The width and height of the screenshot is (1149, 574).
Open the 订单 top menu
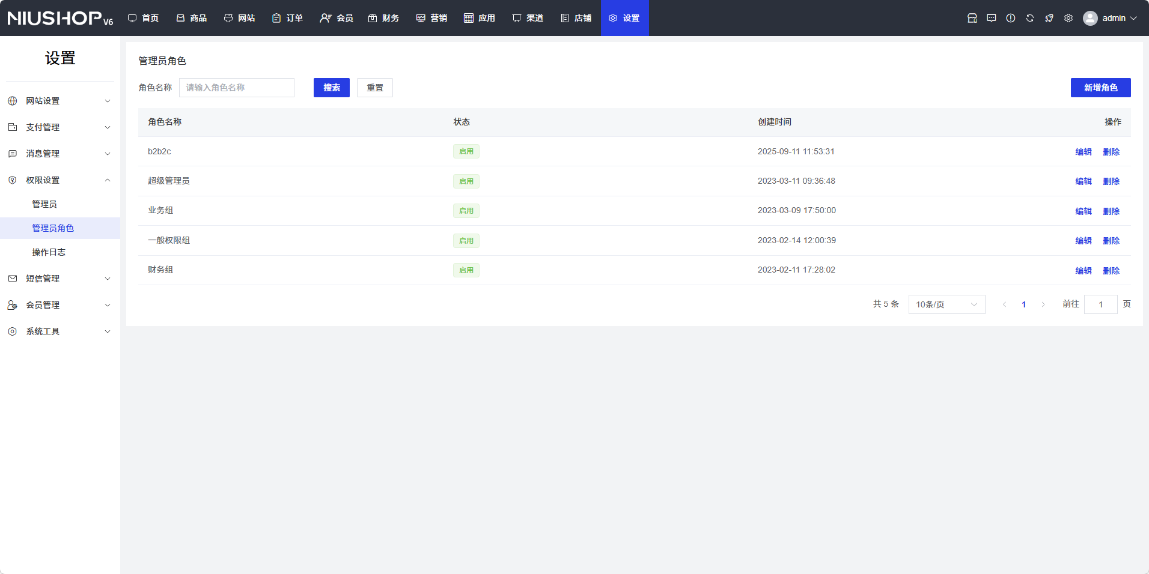pyautogui.click(x=287, y=18)
